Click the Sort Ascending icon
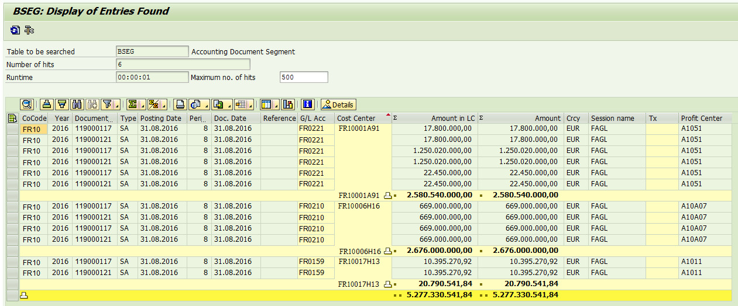Viewport: 738px width, 306px height. (x=47, y=105)
